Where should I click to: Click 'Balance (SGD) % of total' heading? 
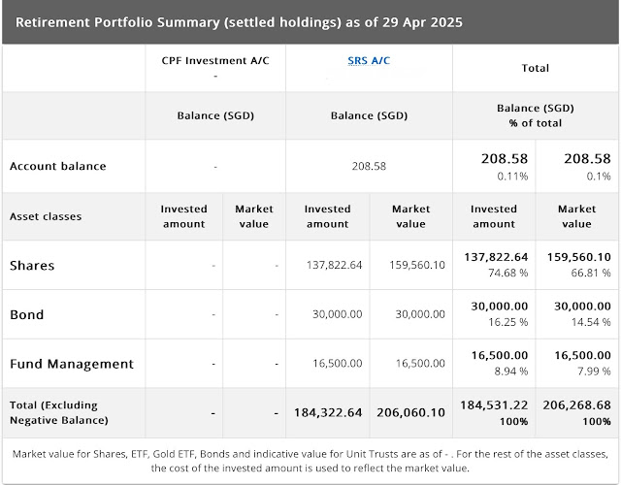point(535,115)
